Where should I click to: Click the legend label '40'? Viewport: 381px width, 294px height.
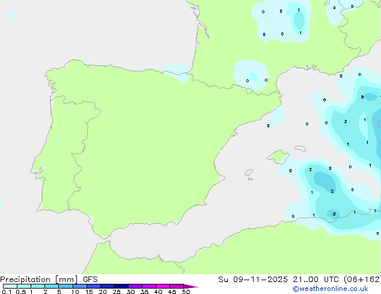pos(158,292)
